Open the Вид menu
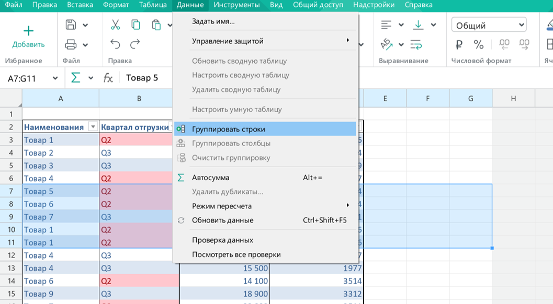The width and height of the screenshot is (553, 304). click(x=276, y=5)
